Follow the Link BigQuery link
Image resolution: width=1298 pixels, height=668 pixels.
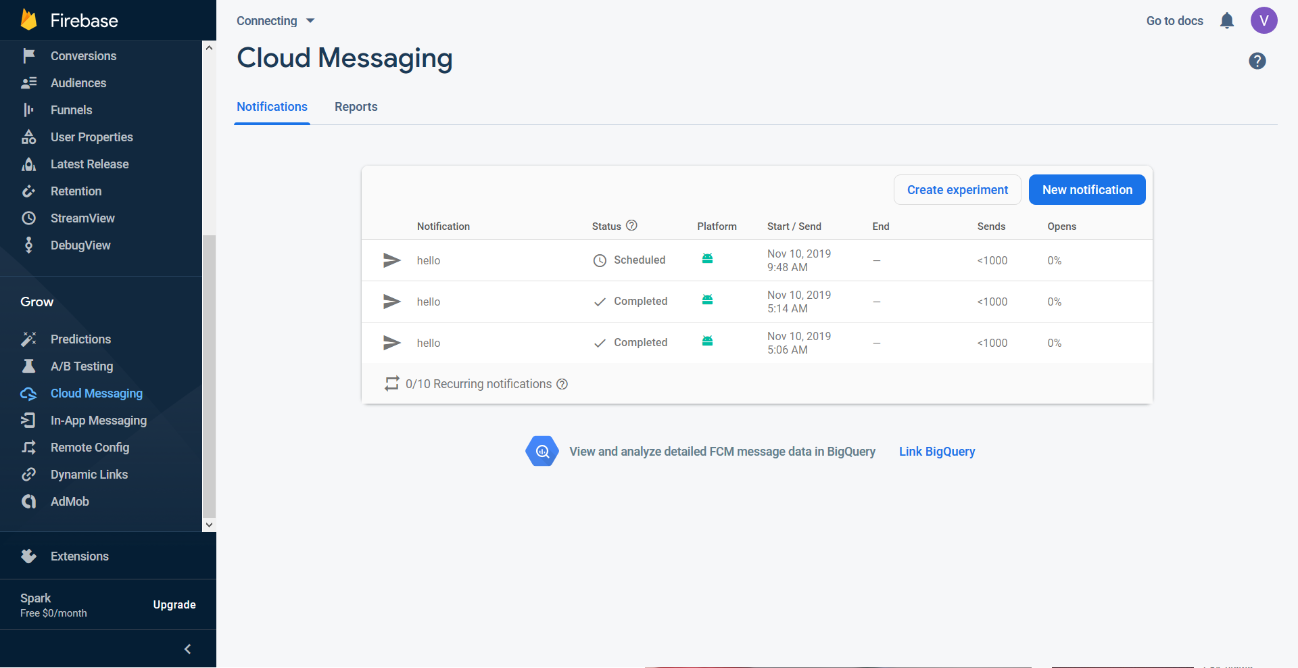(937, 452)
